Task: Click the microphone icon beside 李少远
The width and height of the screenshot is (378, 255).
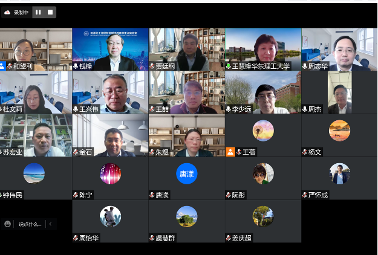Action: pos(228,109)
